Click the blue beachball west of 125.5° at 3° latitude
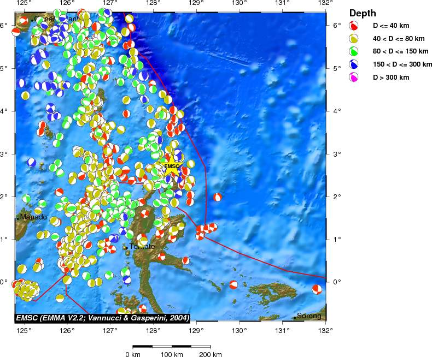 32,162
